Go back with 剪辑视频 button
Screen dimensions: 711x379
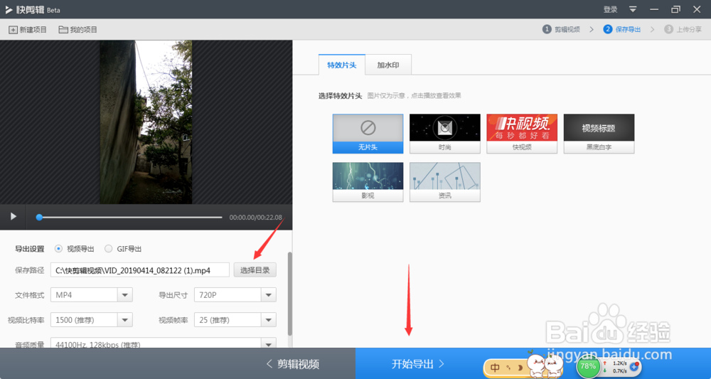(293, 363)
